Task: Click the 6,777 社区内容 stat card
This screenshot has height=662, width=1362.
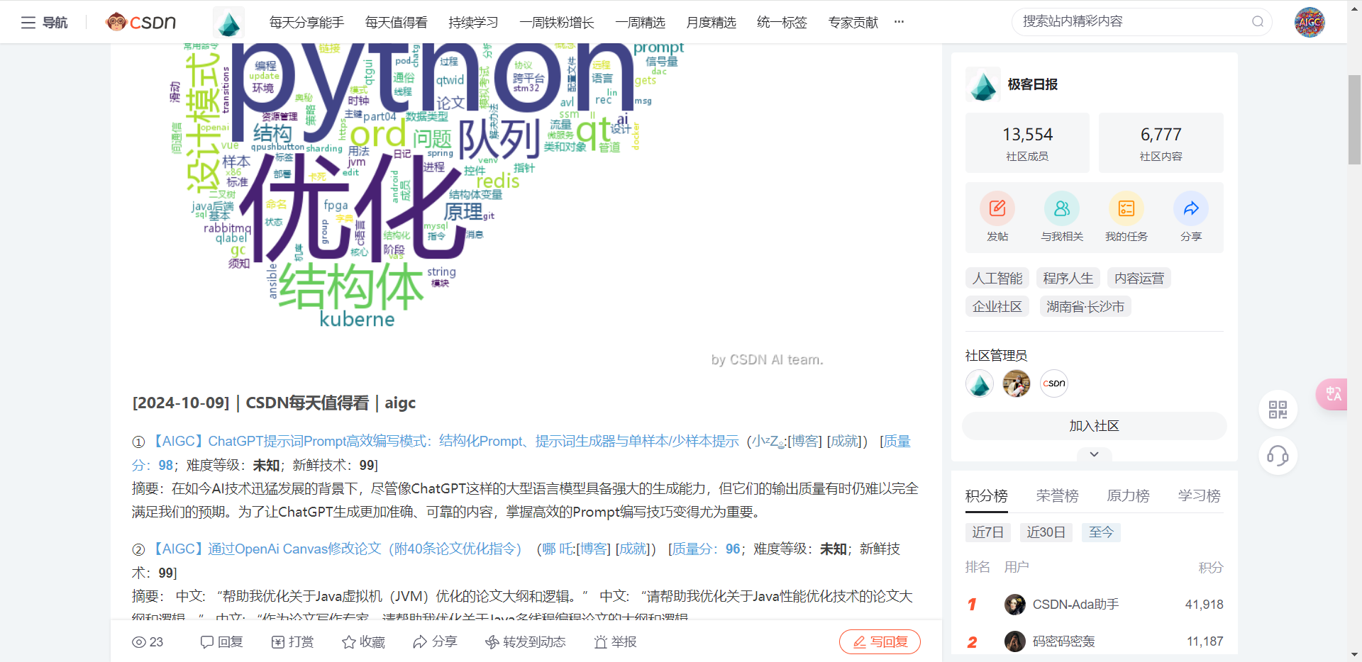Action: 1161,142
